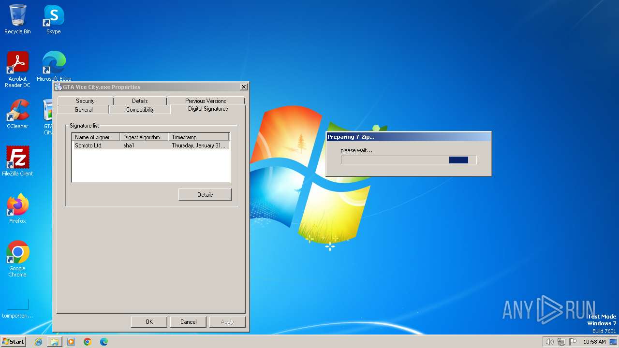Launch Microsoft Edge desktop shortcut
The image size is (619, 348).
[54, 67]
